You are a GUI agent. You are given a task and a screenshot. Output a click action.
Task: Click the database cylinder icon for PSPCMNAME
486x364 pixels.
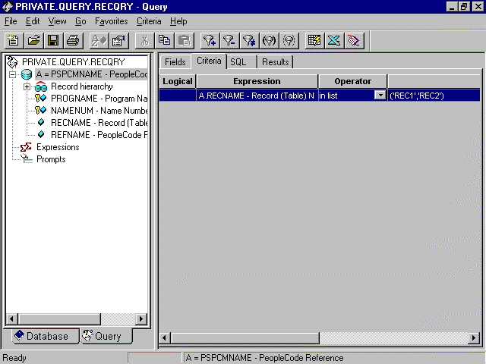(x=27, y=74)
